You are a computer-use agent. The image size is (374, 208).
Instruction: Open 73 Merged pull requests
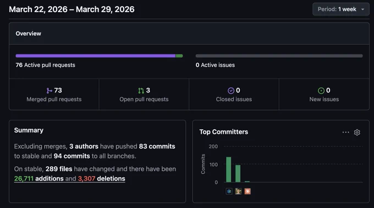(54, 95)
